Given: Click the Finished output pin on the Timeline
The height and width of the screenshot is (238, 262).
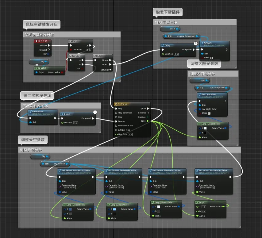Looking at the screenshot, I should click(148, 113).
